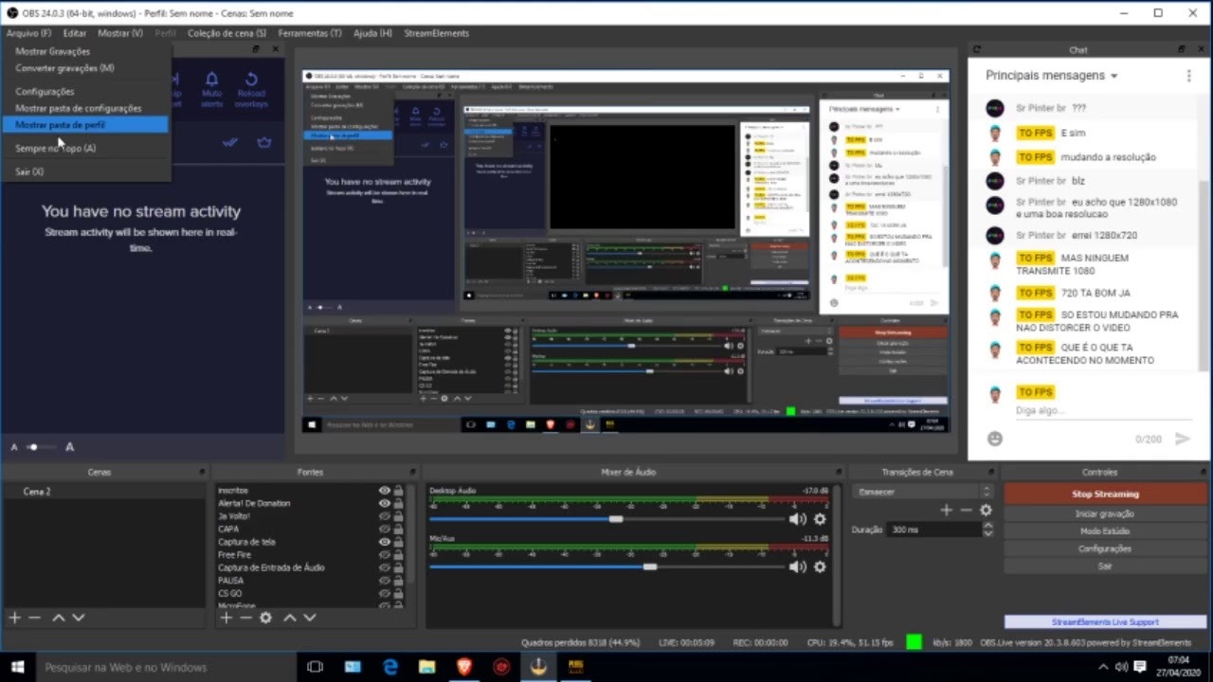This screenshot has width=1213, height=682.
Task: Pop out the Controles dock panel
Action: coord(1203,472)
